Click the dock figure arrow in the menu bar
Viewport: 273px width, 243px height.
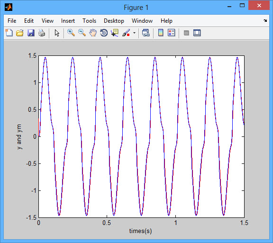(265, 20)
